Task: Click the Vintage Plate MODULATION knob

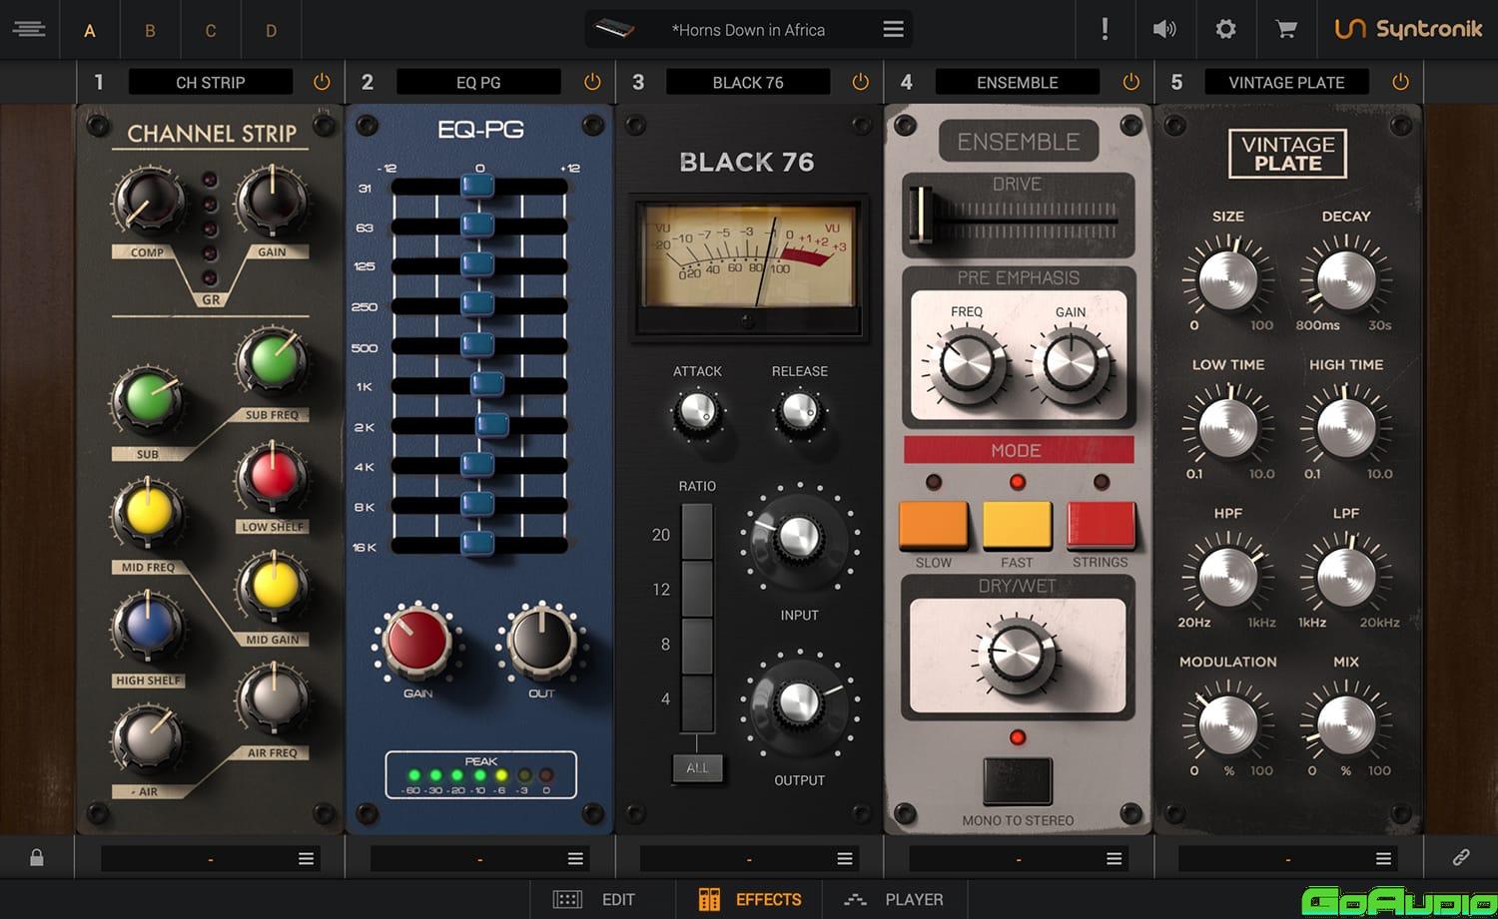Action: click(x=1228, y=725)
